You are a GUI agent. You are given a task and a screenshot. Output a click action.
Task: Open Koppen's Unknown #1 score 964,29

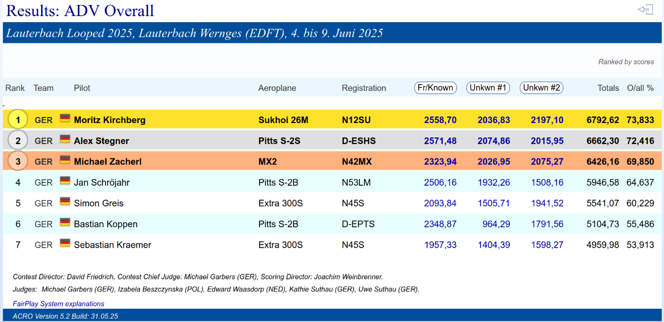[x=496, y=224]
